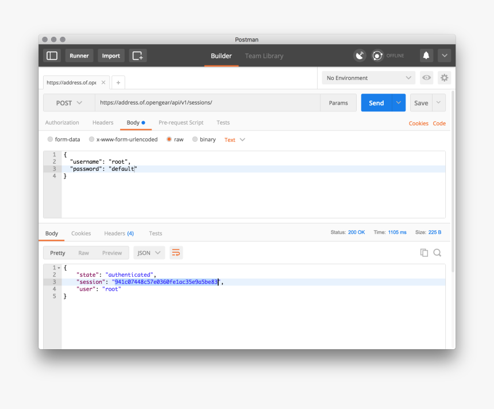This screenshot has width=494, height=409.
Task: Switch to the Builder tab
Action: (x=221, y=56)
